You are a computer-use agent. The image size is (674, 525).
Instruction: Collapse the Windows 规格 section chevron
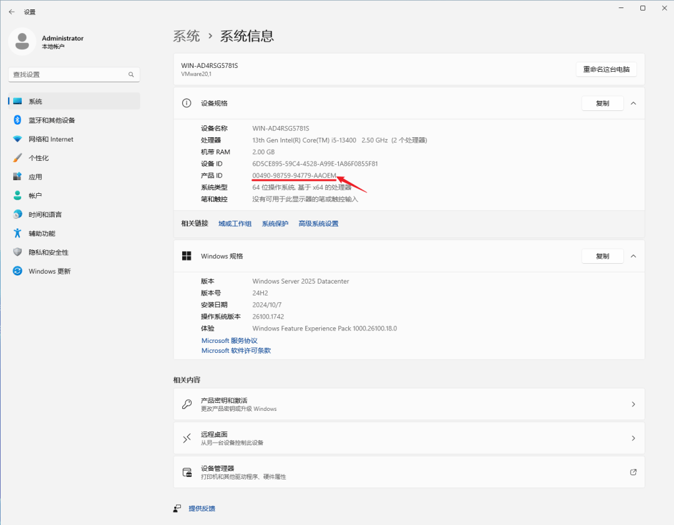(633, 256)
